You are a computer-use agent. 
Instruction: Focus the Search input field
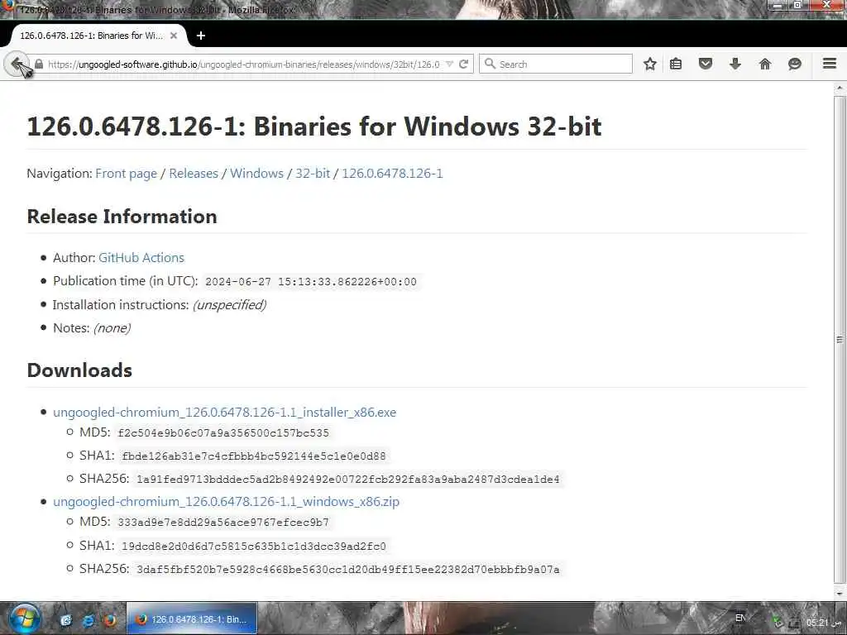pyautogui.click(x=556, y=64)
